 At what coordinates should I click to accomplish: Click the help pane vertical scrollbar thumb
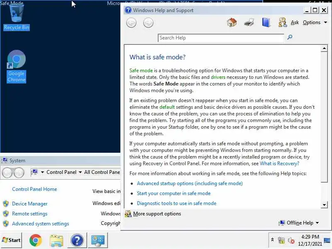(324, 117)
